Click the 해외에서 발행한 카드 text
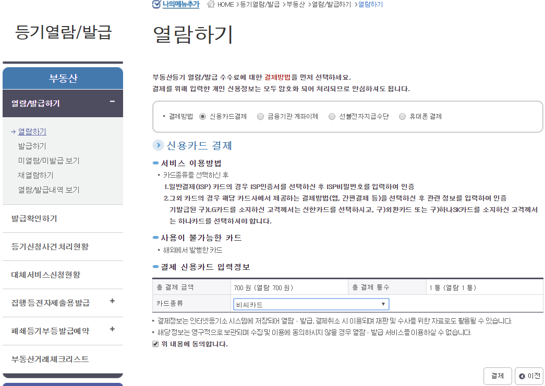Image resolution: width=545 pixels, height=386 pixels. click(x=192, y=250)
